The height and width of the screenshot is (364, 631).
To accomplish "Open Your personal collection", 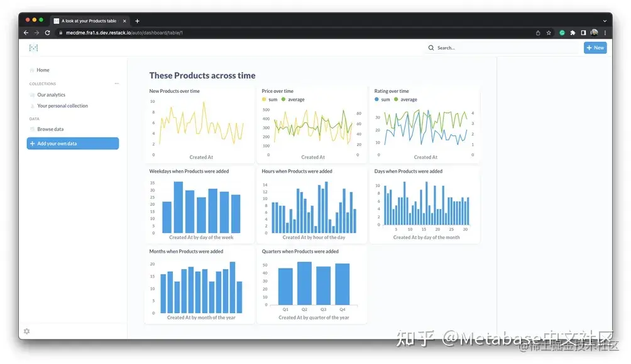I will (x=62, y=105).
